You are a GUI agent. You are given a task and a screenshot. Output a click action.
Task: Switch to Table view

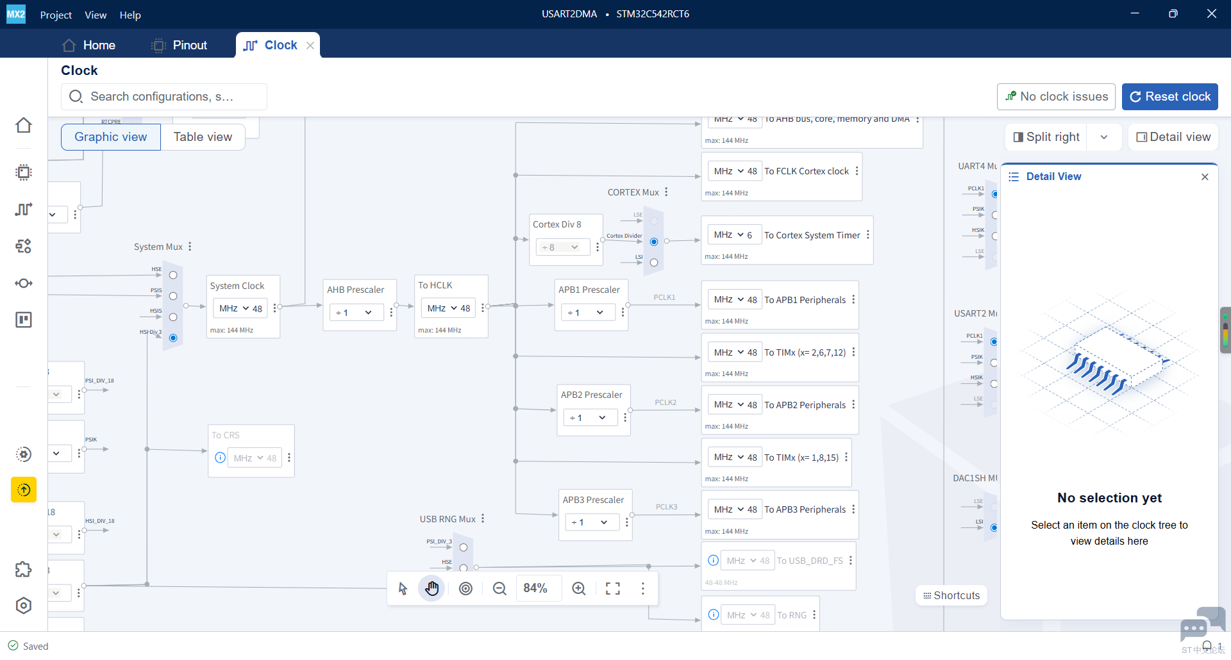pyautogui.click(x=203, y=137)
